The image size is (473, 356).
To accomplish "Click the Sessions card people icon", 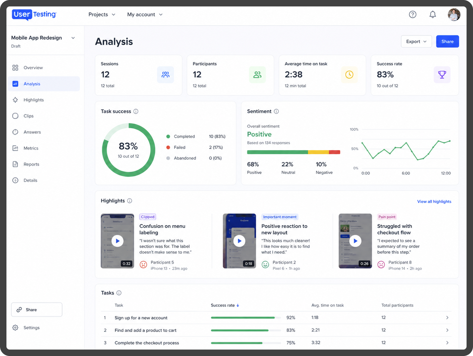I will click(166, 75).
